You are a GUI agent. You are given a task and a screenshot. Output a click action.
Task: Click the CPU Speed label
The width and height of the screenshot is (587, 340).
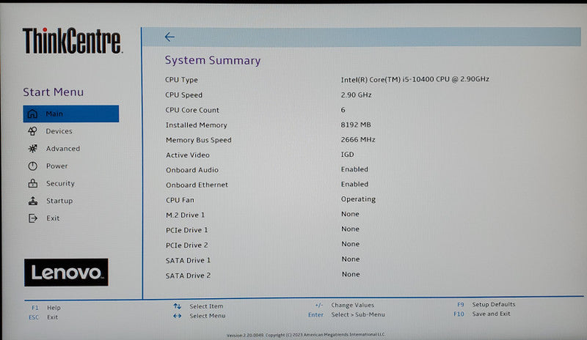point(184,95)
